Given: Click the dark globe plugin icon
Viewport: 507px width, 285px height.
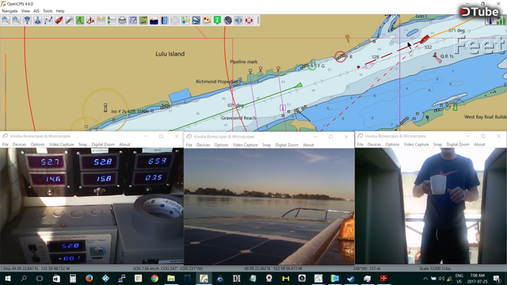Looking at the screenshot, I should pyautogui.click(x=227, y=21).
